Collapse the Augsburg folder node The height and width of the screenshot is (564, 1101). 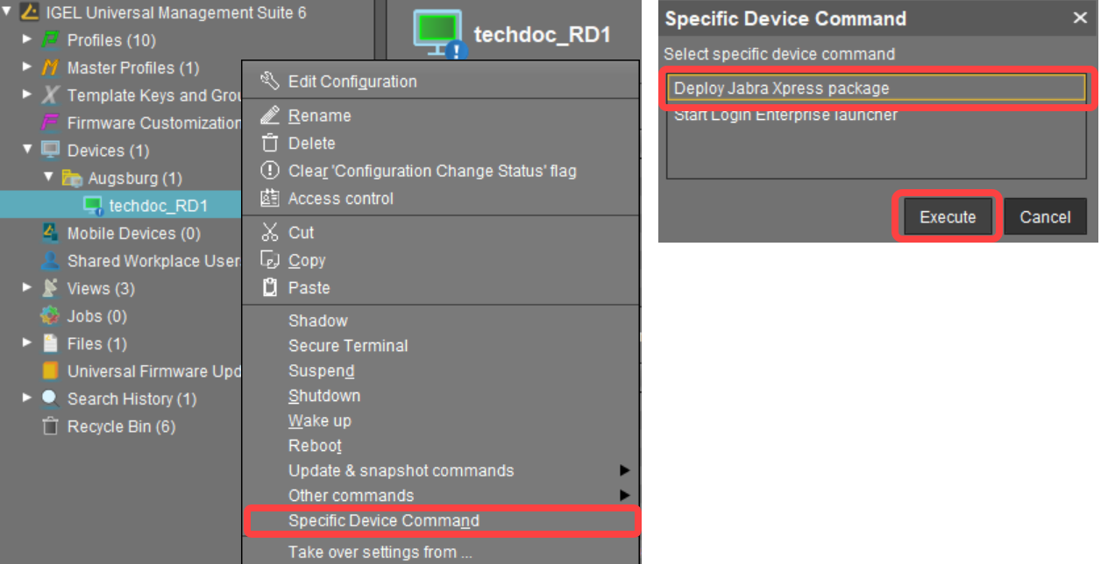(x=48, y=179)
